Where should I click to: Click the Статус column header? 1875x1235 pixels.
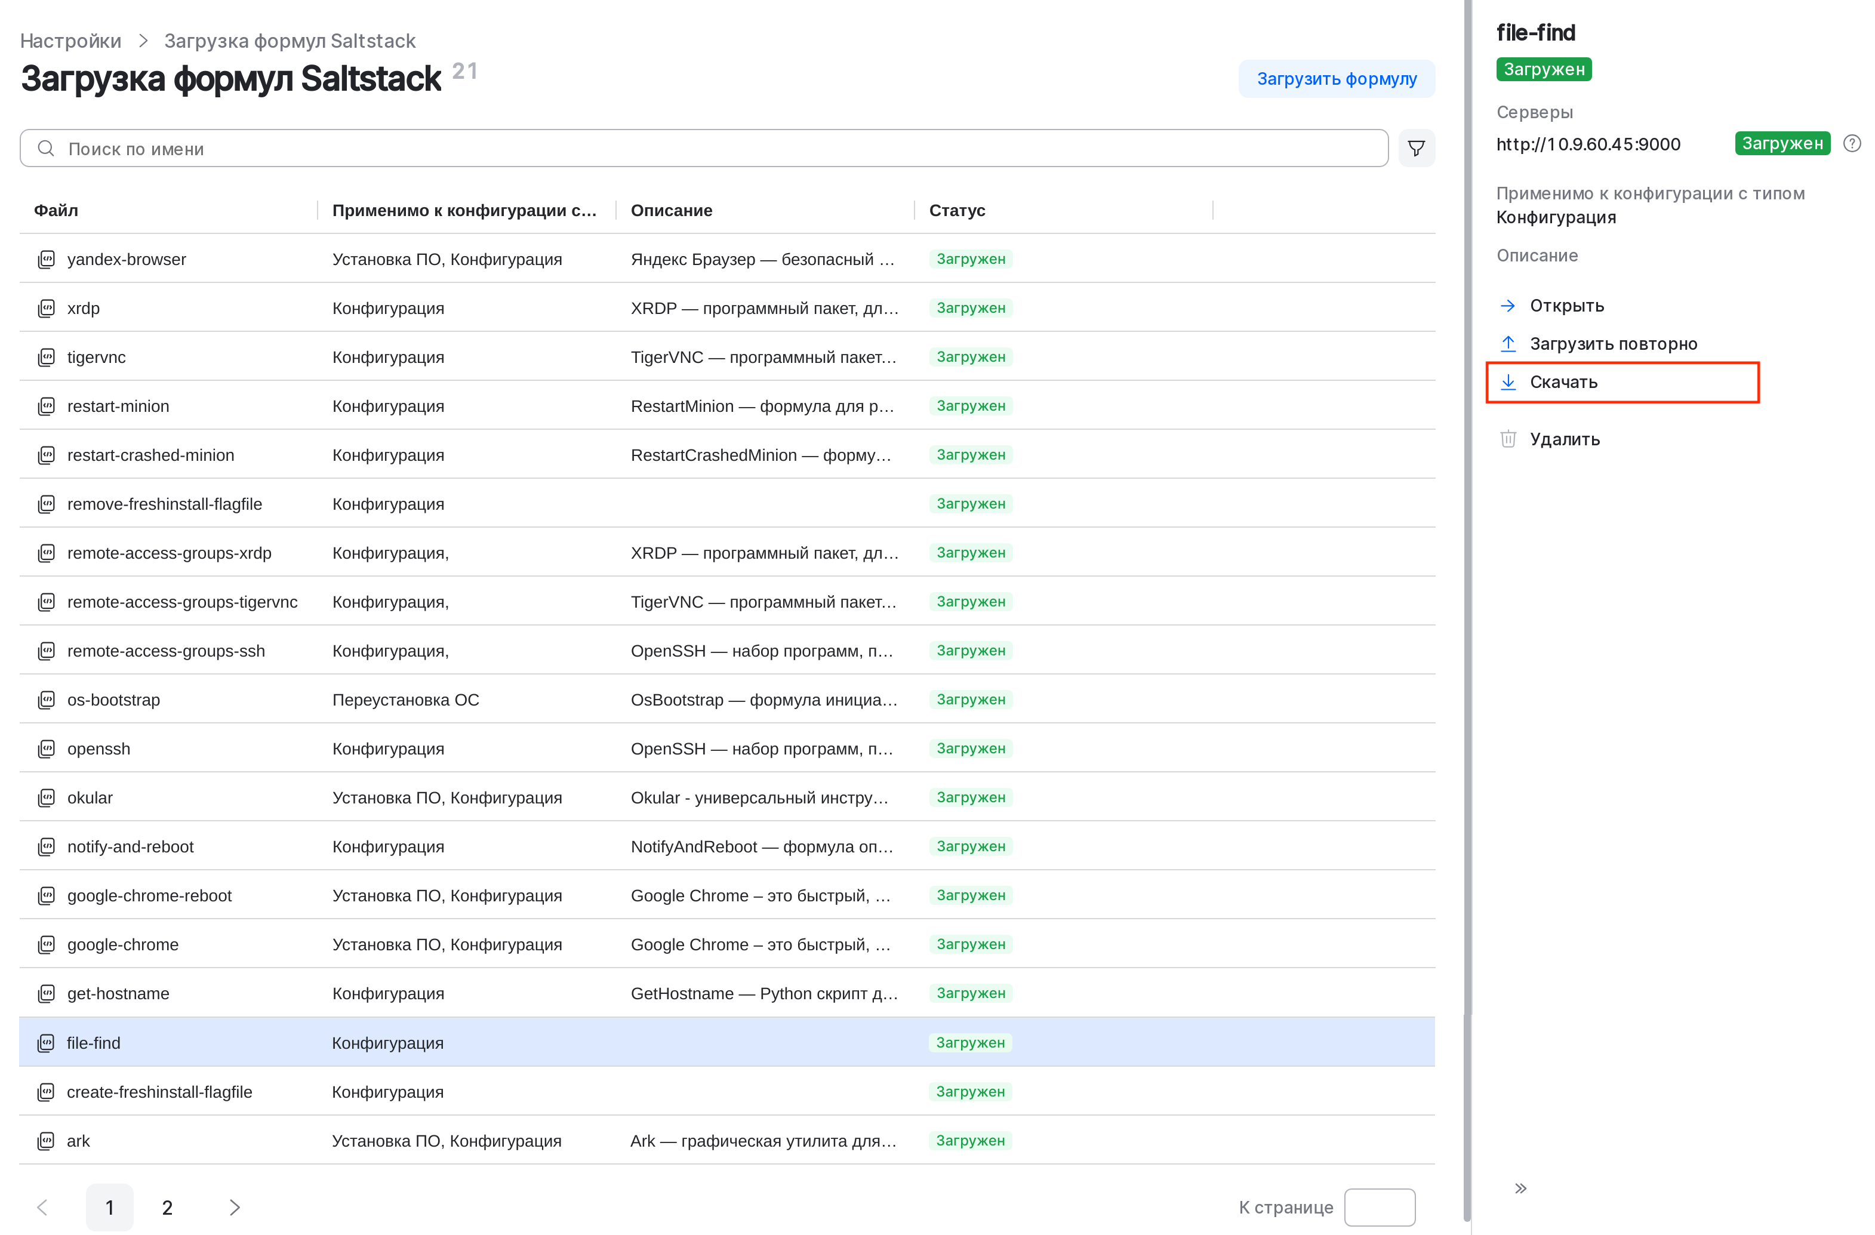coord(956,210)
